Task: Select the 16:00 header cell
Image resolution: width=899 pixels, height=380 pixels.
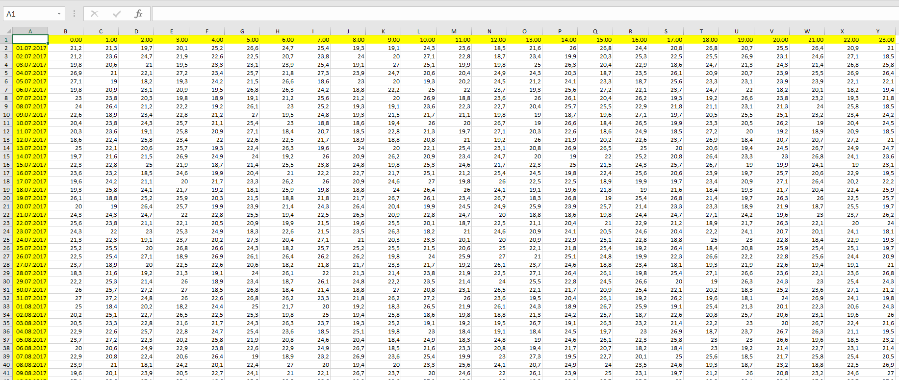Action: 631,40
